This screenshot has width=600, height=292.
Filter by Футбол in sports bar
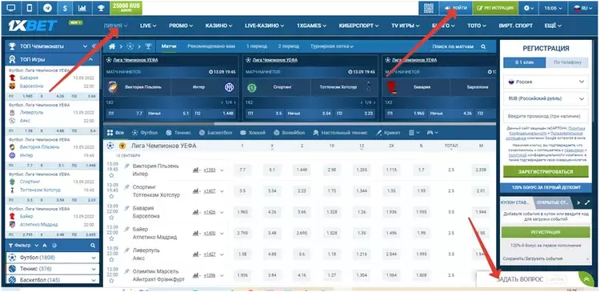pos(145,133)
